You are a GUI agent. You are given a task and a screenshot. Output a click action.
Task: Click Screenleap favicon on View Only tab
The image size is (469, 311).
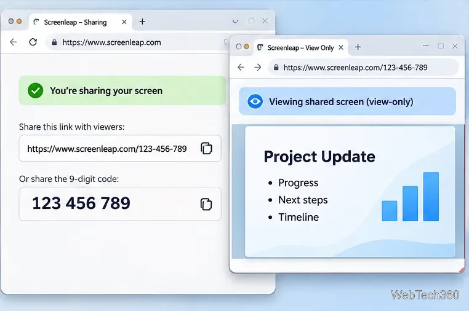[260, 47]
